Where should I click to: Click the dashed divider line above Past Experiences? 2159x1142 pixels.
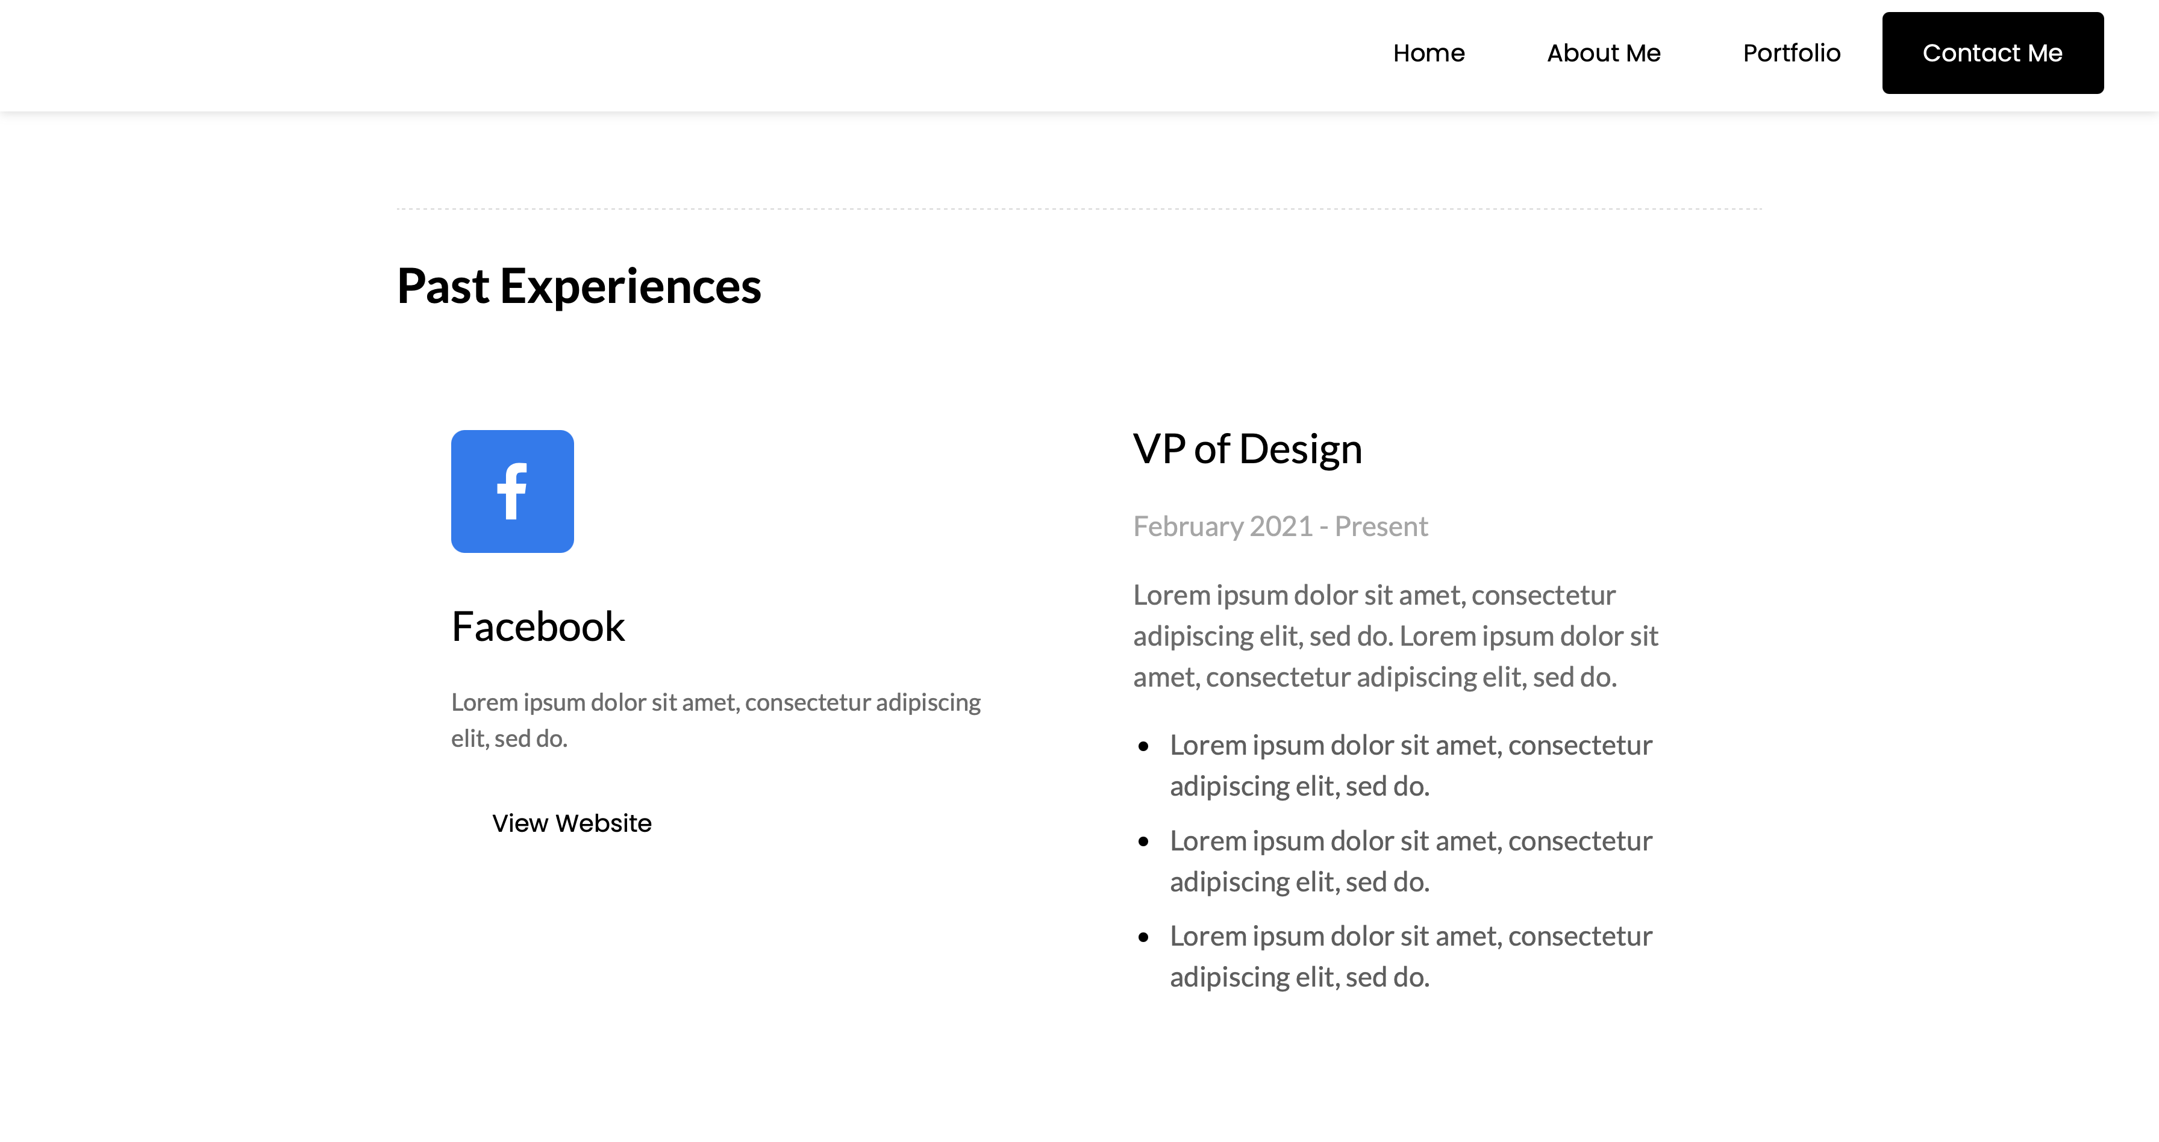[x=1079, y=208]
